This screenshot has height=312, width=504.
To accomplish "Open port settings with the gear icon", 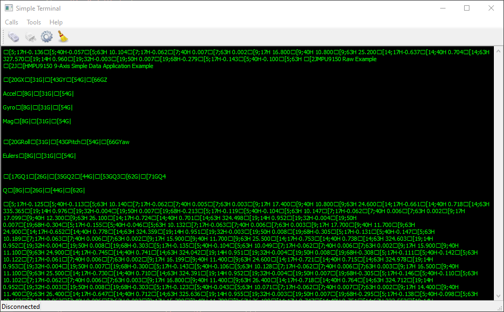I will click(46, 37).
